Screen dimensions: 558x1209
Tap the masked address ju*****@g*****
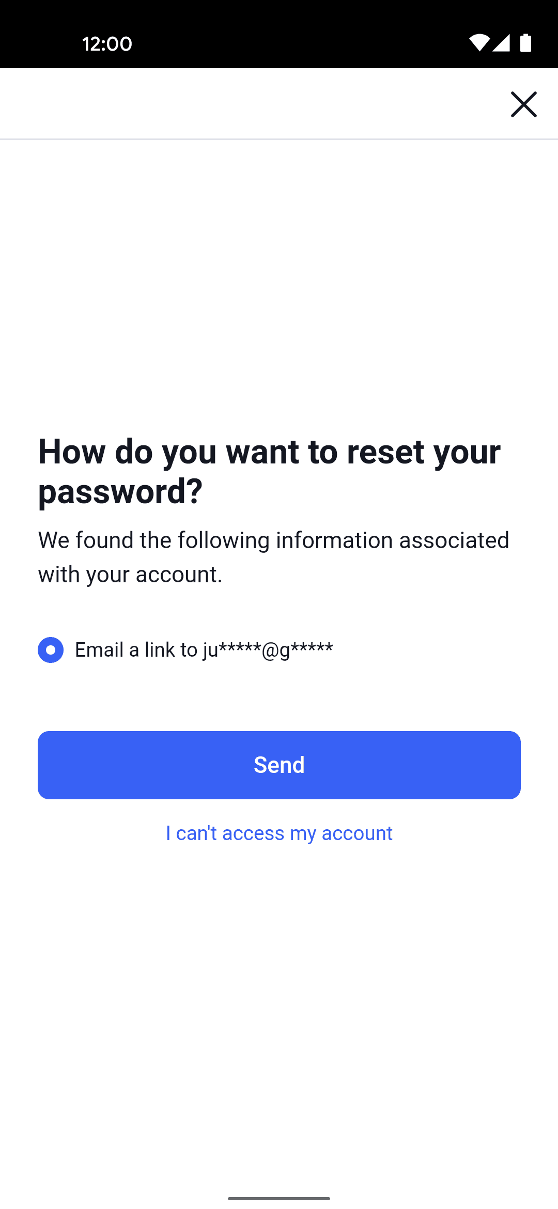[x=268, y=650]
